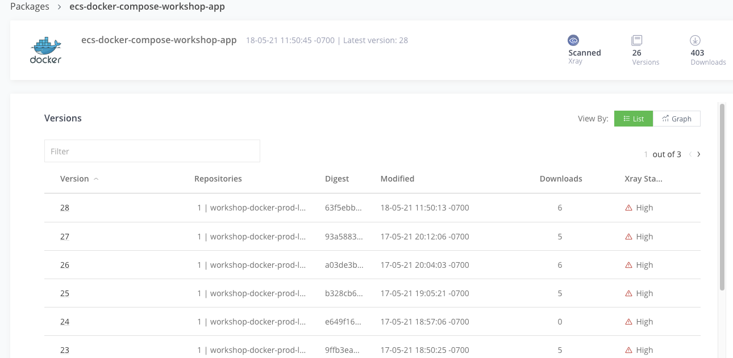Viewport: 733px width, 358px height.
Task: Click High warning icon for version 28
Action: [628, 208]
